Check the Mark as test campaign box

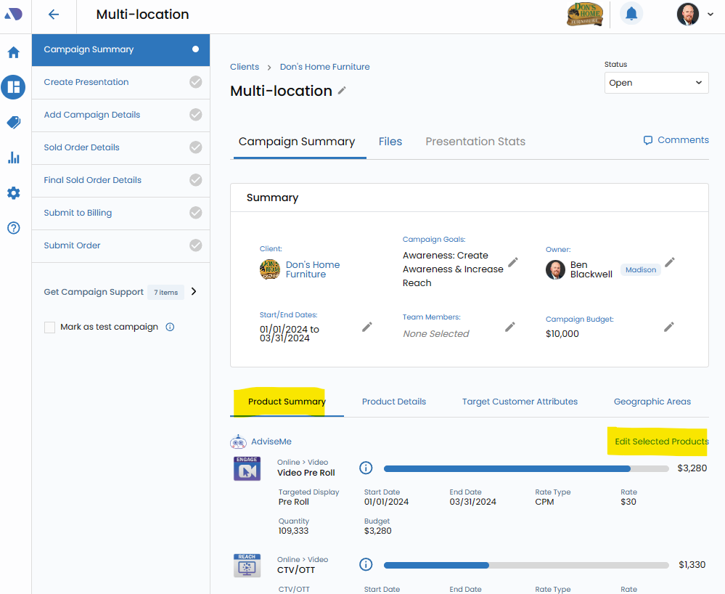(x=50, y=327)
